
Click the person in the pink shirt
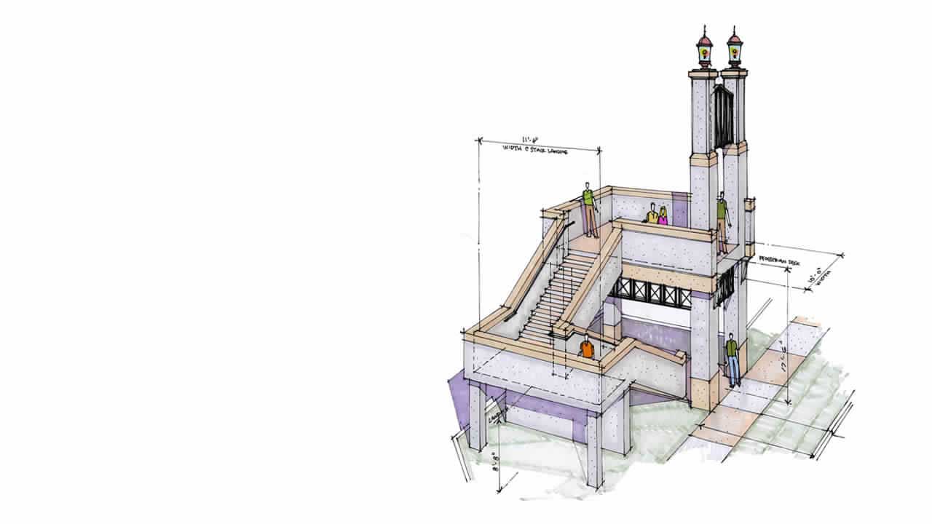coord(663,216)
